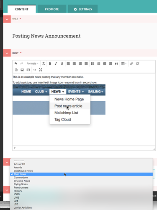
Task: Open the source code view icon
Action: coord(35,70)
